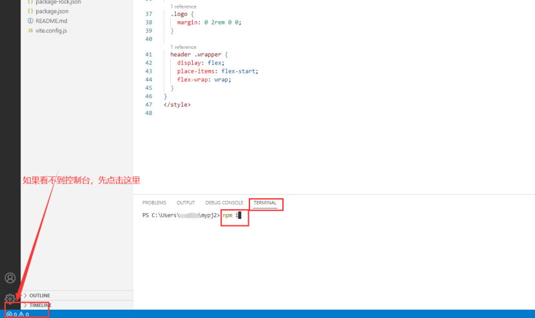Open README.md file
This screenshot has width=535, height=318.
(x=51, y=21)
